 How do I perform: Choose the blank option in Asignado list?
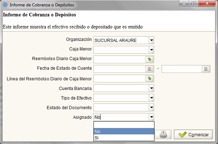(x=124, y=125)
